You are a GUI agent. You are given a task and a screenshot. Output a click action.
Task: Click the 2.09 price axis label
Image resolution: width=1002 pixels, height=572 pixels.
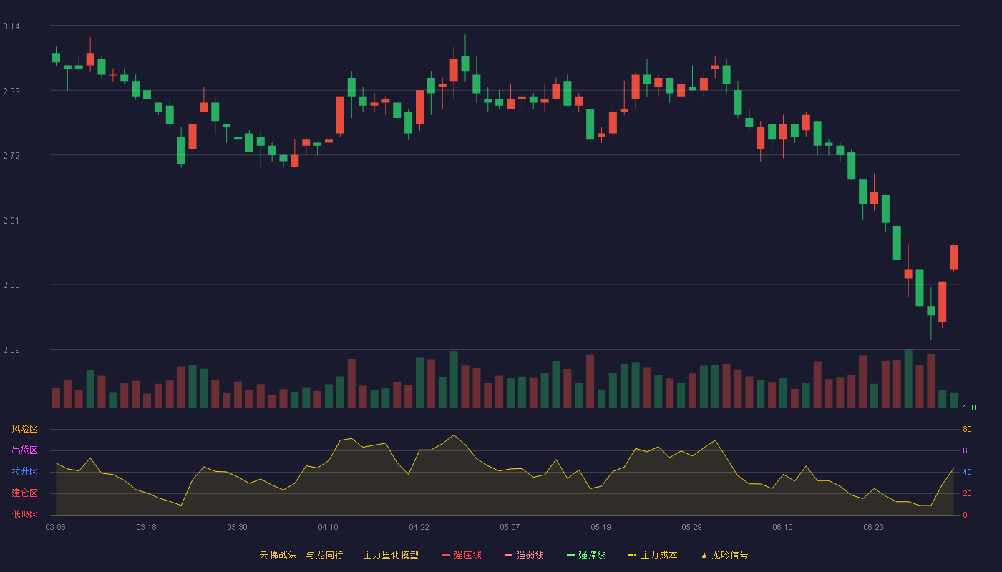point(11,350)
